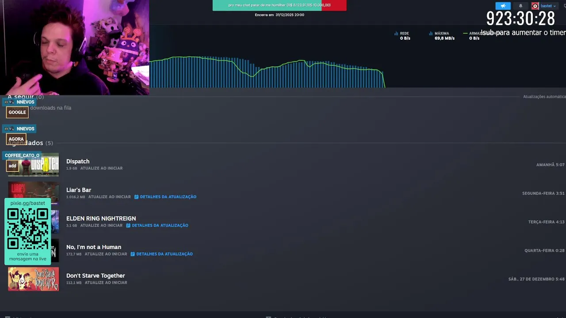The height and width of the screenshot is (318, 566).
Task: Click No, I'm not a Human 'Detalhes da atualização'
Action: [x=164, y=254]
